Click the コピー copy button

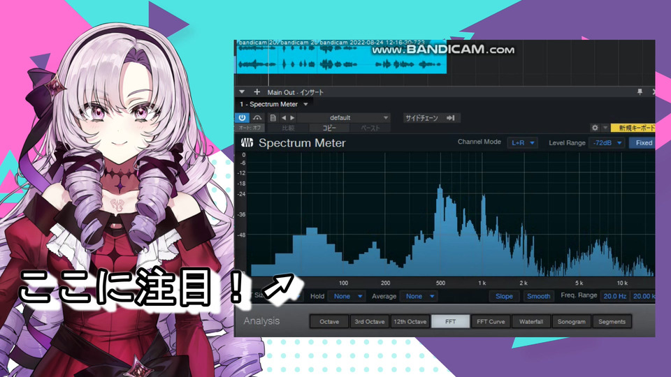pos(329,128)
